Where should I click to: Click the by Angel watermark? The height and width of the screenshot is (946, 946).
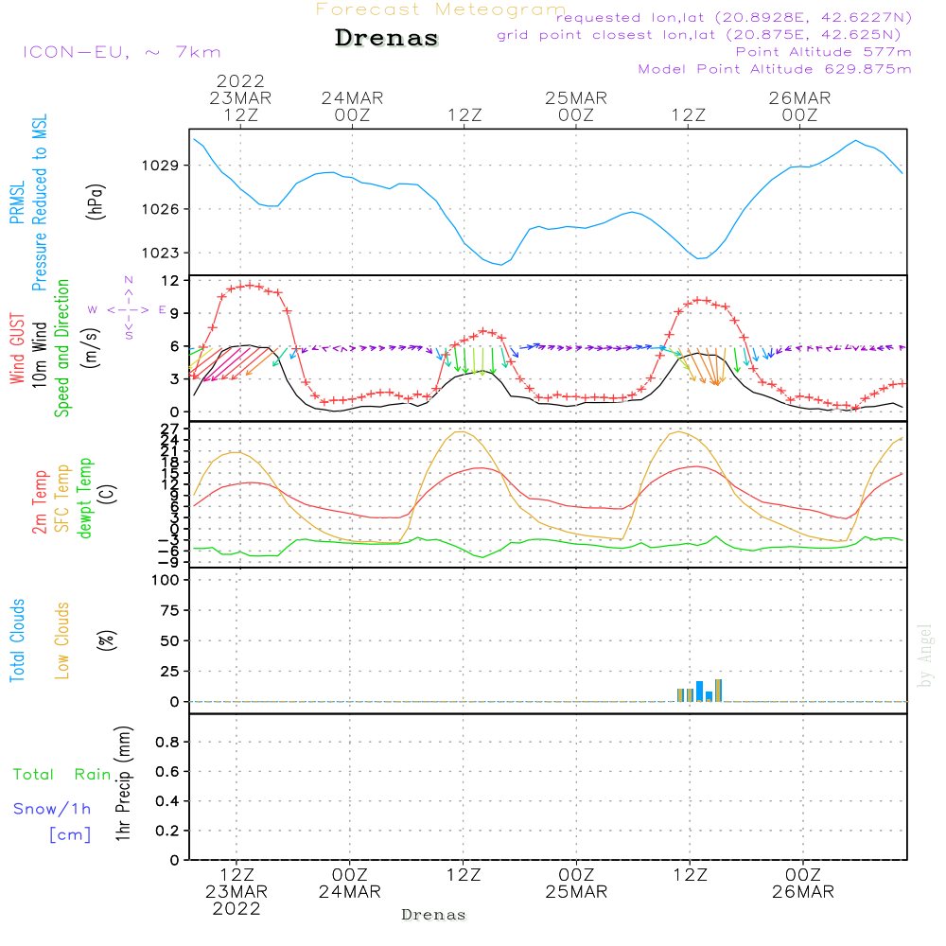point(924,656)
